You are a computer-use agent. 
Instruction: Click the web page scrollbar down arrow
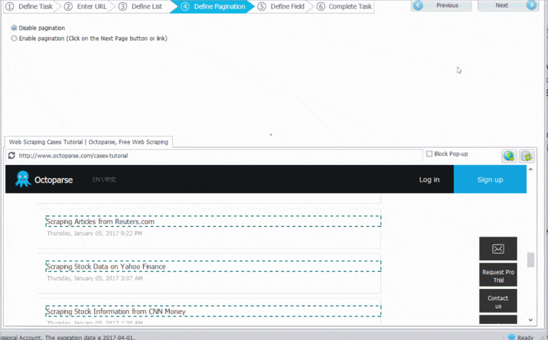pos(531,320)
